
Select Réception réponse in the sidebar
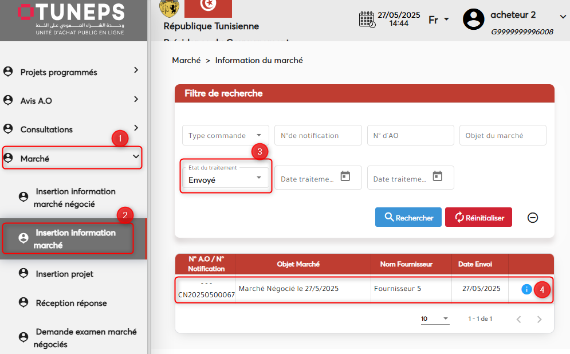pyautogui.click(x=71, y=303)
